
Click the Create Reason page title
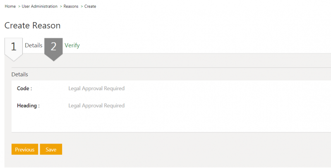[x=33, y=26]
